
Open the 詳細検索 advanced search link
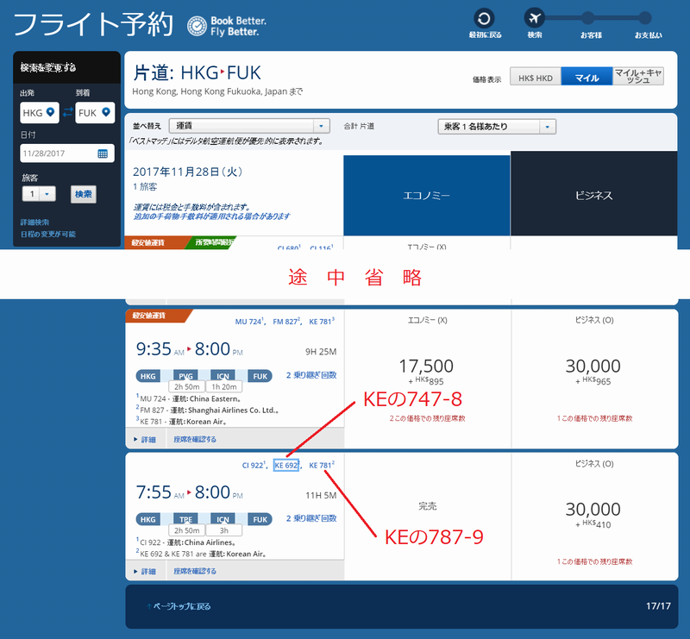(x=34, y=222)
